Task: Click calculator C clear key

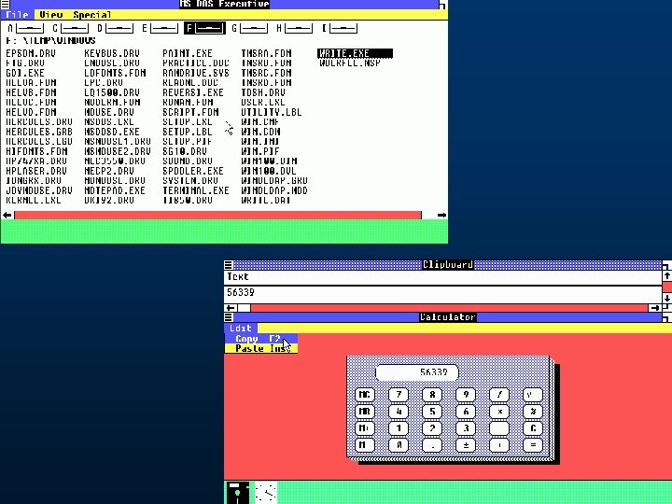Action: coord(533,428)
